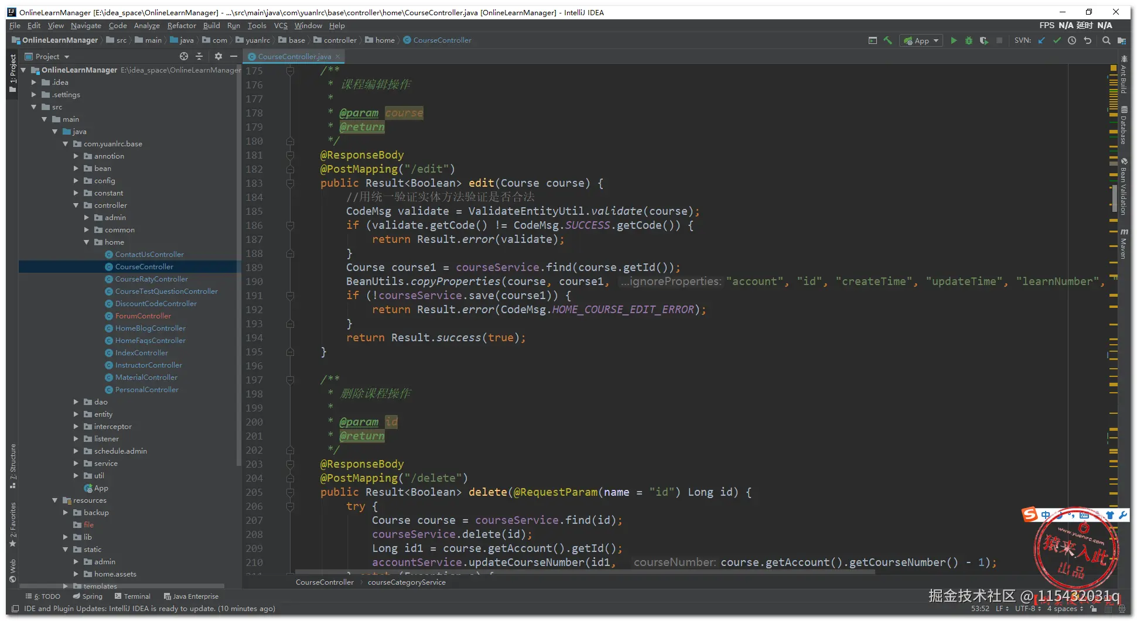
Task: Open the Refactor menu
Action: [182, 26]
